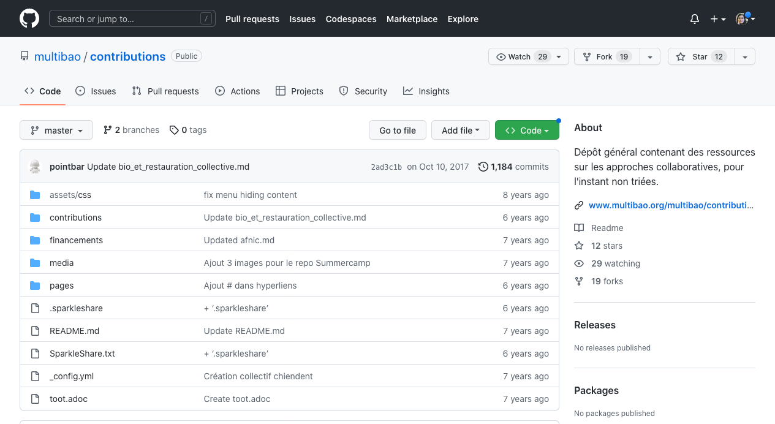
Task: Open the www.multibao.org website link
Action: (x=671, y=205)
